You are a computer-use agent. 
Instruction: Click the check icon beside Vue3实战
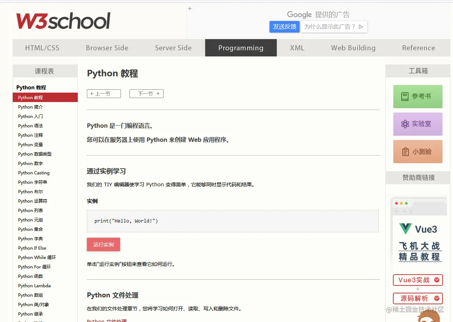point(437,280)
